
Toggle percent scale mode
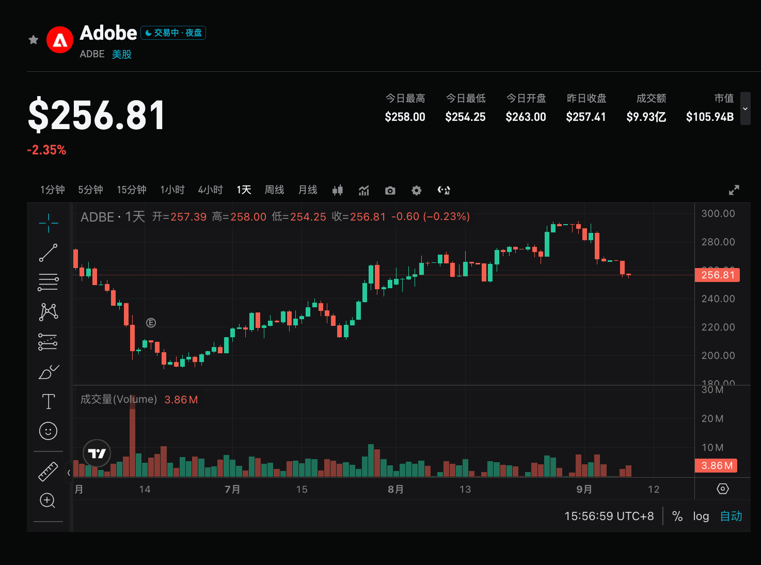coord(677,516)
